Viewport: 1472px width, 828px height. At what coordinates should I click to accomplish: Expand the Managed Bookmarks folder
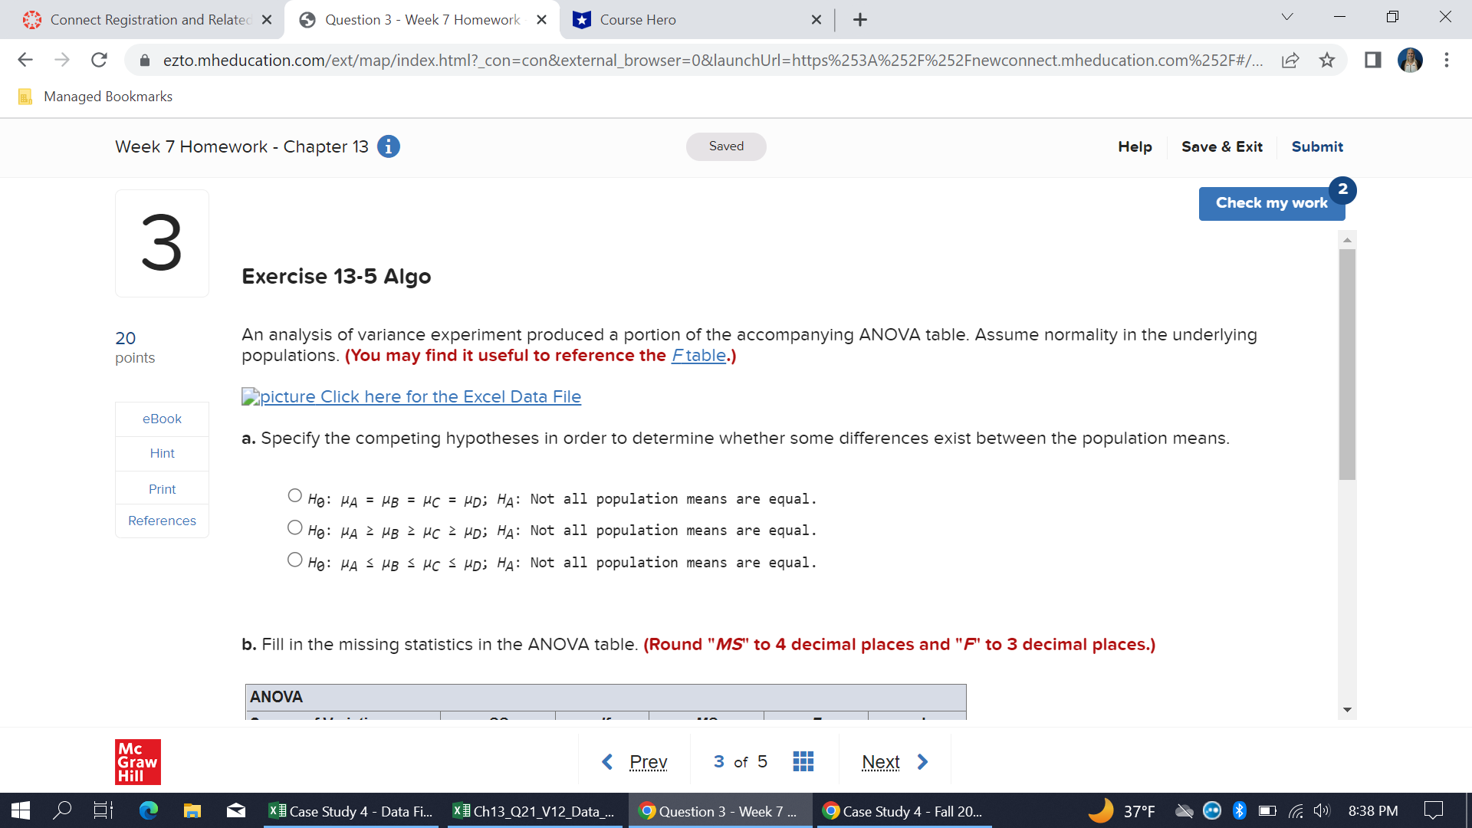[94, 96]
